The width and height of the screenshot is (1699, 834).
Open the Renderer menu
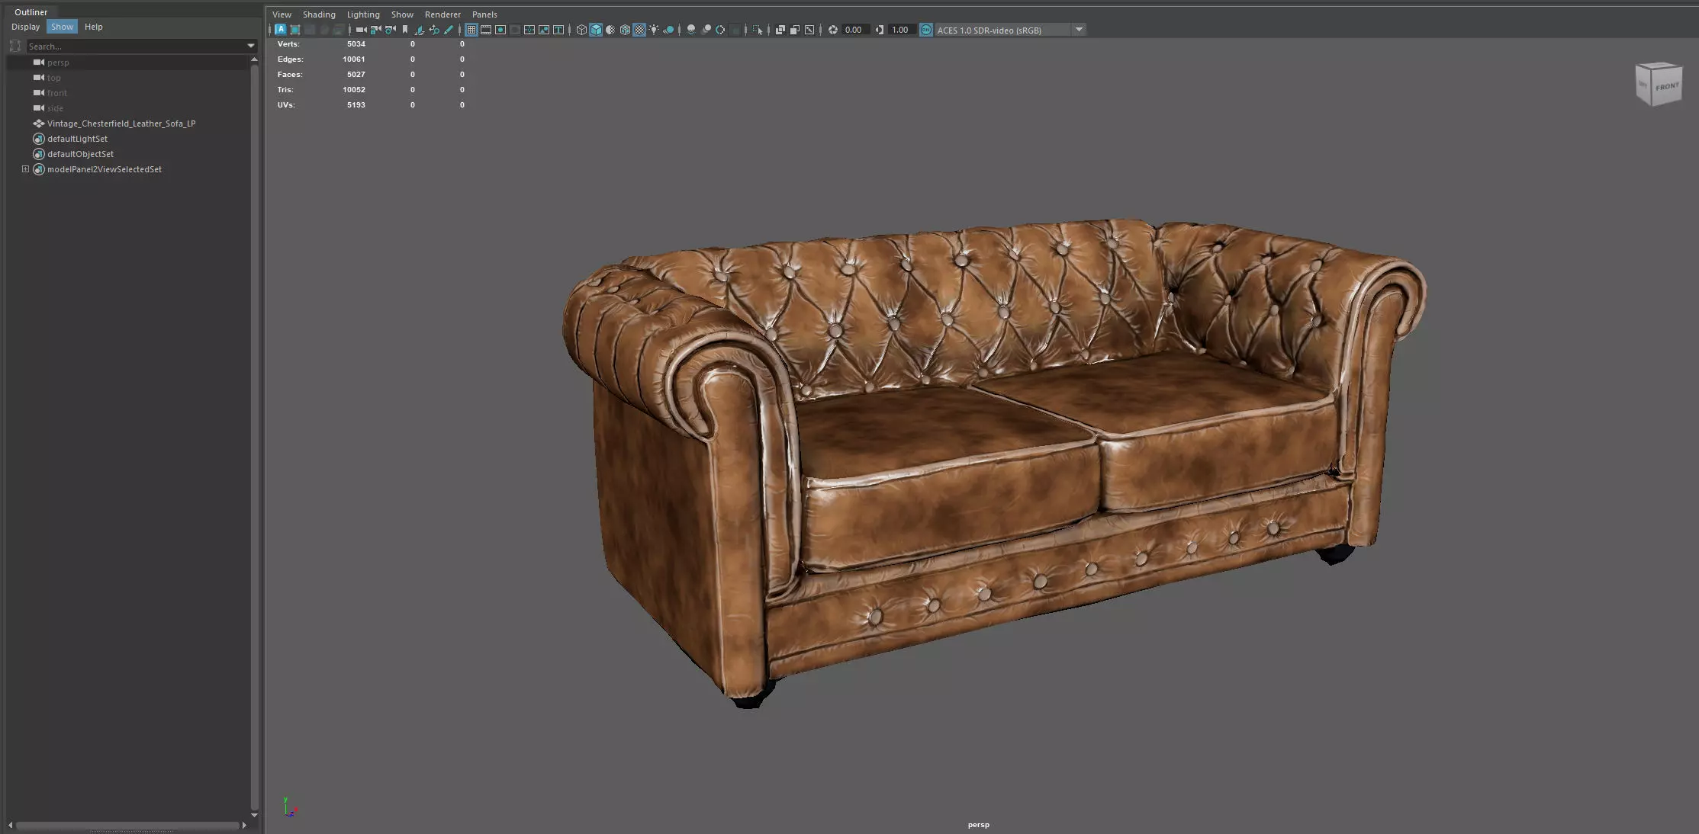pos(442,14)
